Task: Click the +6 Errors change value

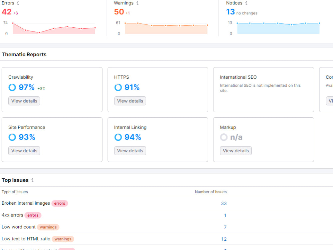Action: coord(16,13)
